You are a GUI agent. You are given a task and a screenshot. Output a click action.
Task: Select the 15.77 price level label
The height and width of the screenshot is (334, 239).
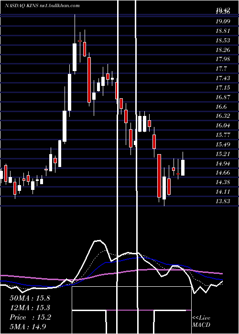pos(223,135)
